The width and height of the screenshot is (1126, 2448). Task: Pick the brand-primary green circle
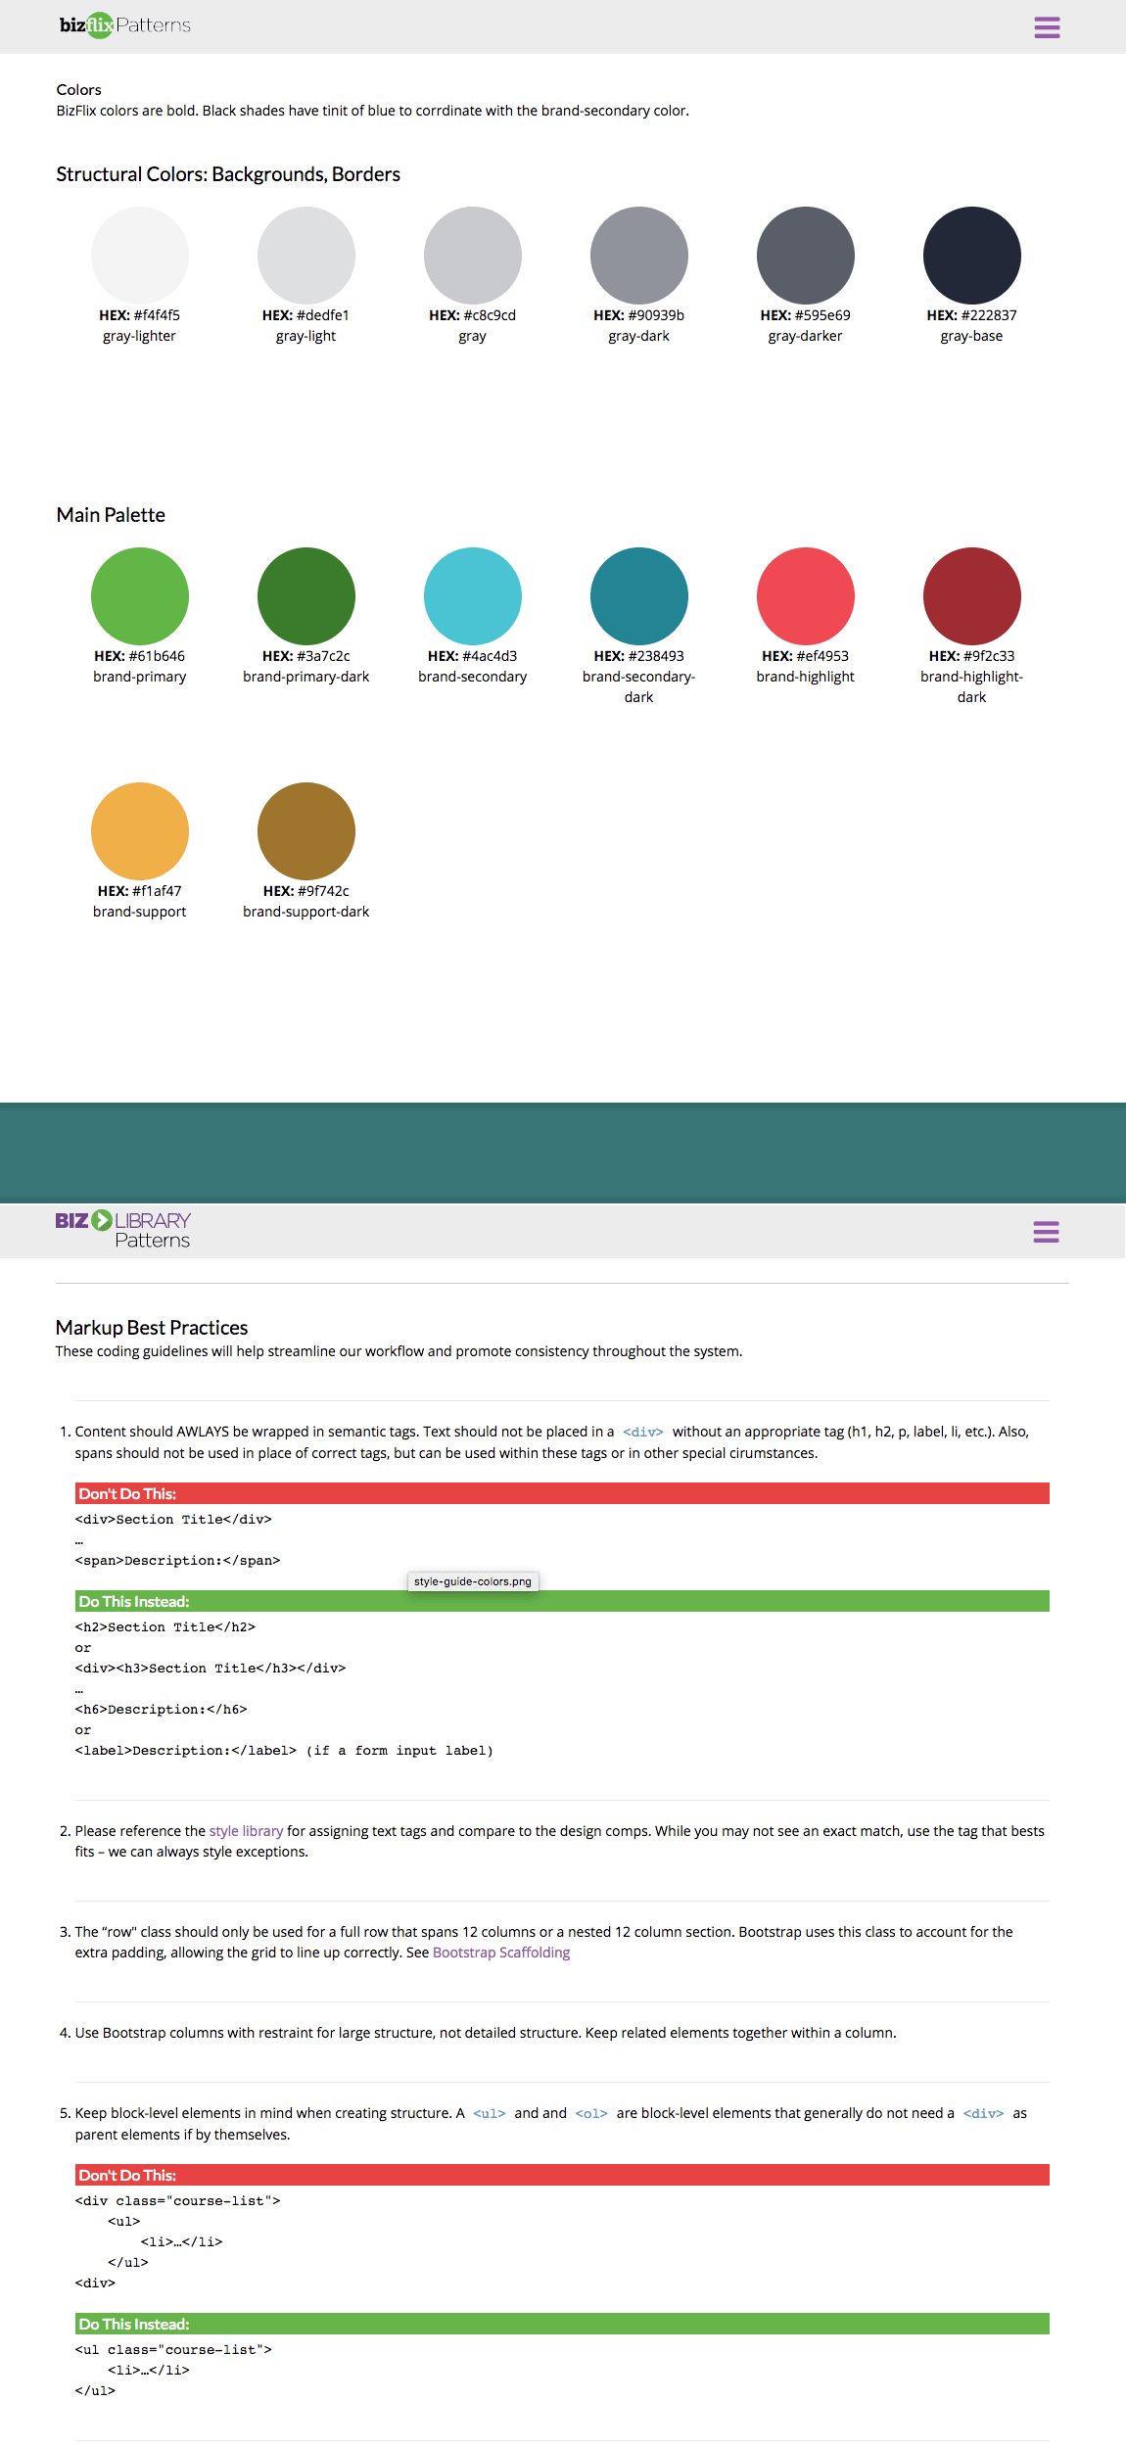click(140, 596)
